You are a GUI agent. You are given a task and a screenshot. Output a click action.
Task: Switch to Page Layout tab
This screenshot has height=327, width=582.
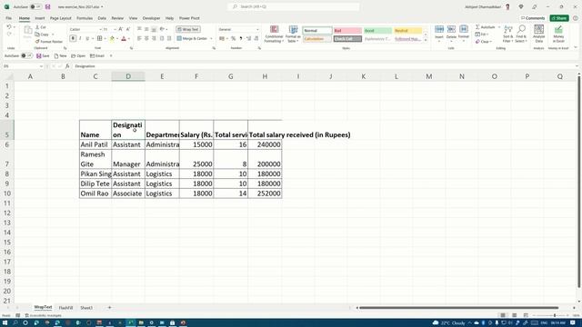pyautogui.click(x=61, y=18)
